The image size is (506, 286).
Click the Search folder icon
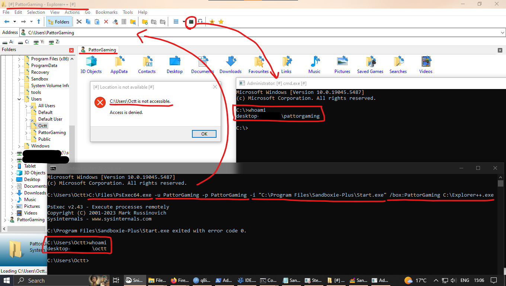pos(133,22)
